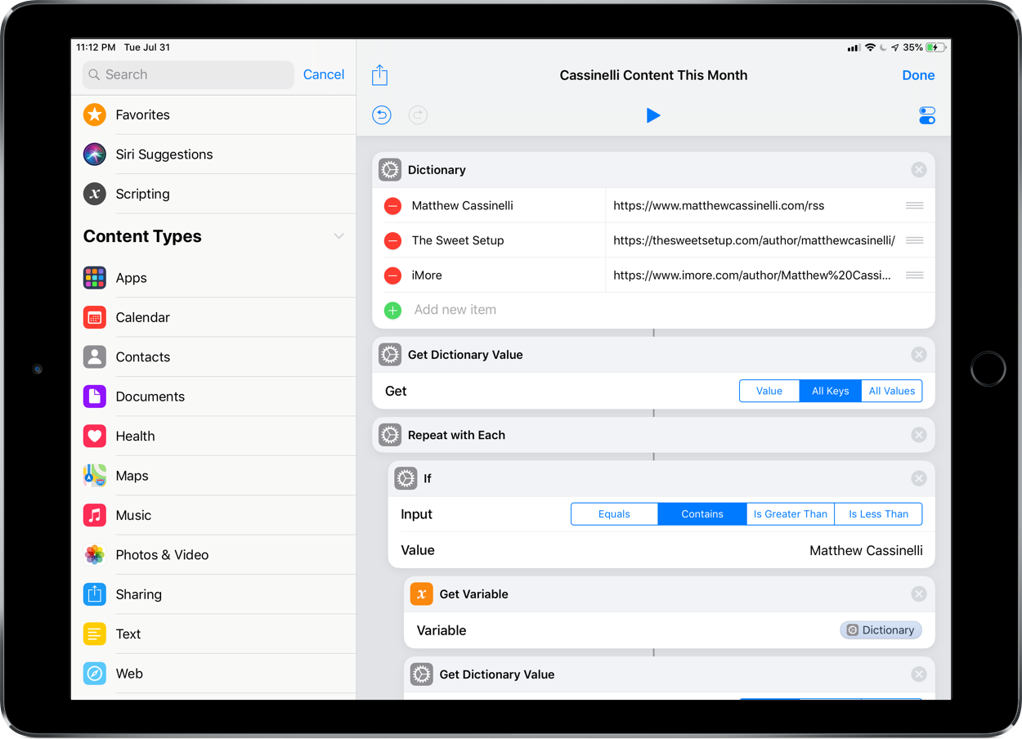Tap the Dictionary variable token

881,630
